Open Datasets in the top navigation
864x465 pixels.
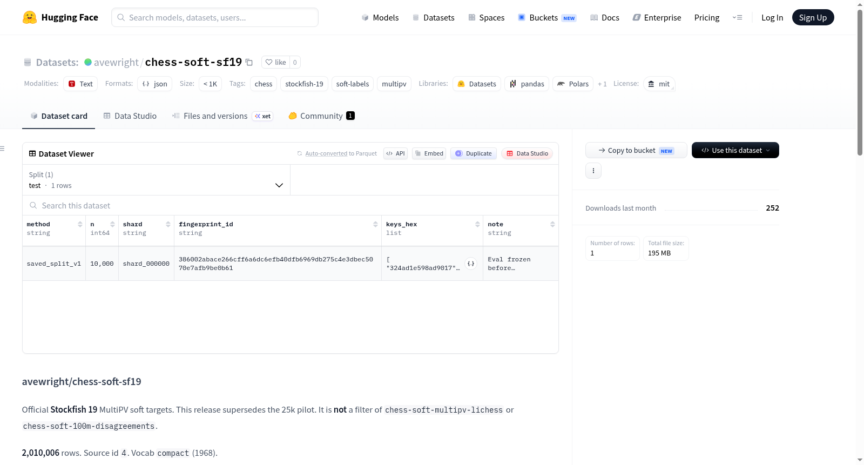click(433, 17)
